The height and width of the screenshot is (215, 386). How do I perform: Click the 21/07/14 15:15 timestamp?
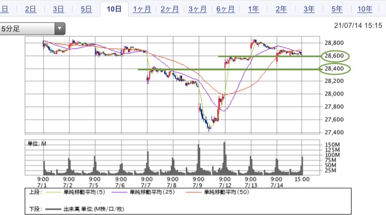[358, 26]
